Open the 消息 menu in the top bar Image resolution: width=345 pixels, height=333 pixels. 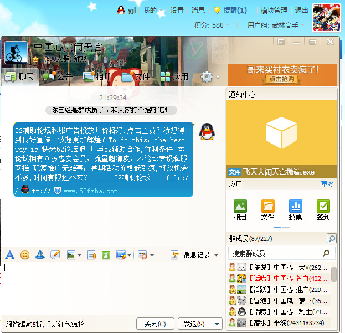click(198, 11)
